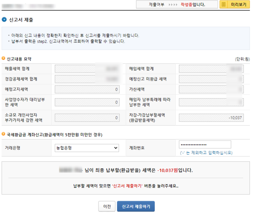Click the '거래은행' label

point(12,148)
